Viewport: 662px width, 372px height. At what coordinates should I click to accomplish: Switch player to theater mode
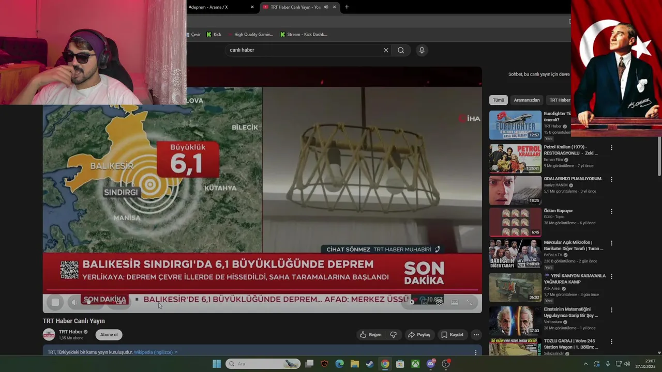pyautogui.click(x=455, y=302)
